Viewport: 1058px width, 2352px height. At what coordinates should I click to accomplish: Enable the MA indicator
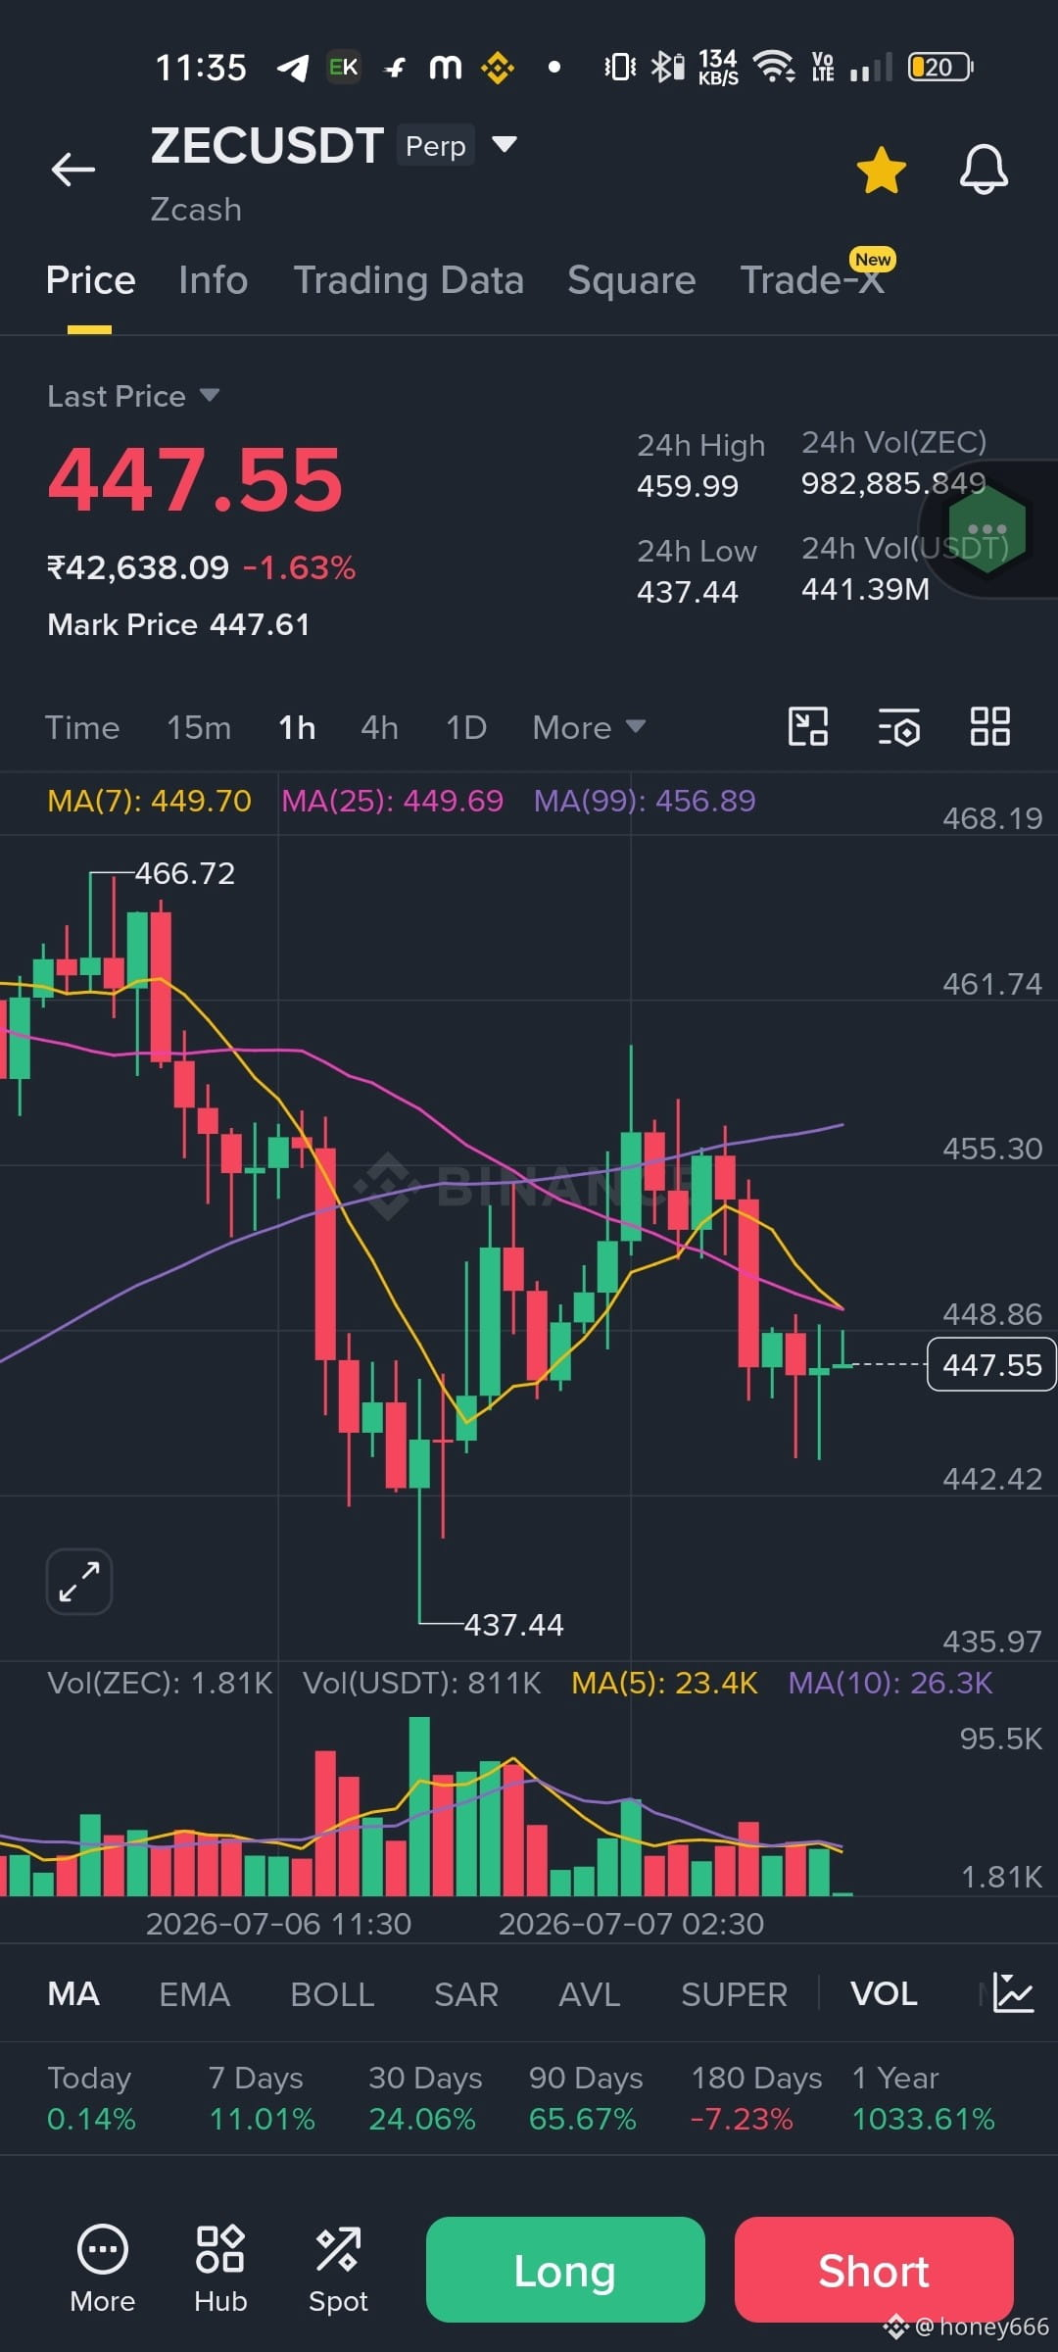pyautogui.click(x=73, y=1994)
